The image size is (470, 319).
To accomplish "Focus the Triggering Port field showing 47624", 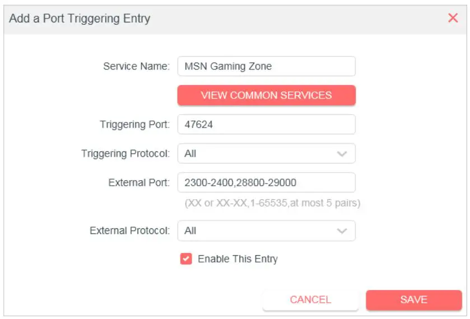I will coord(266,124).
